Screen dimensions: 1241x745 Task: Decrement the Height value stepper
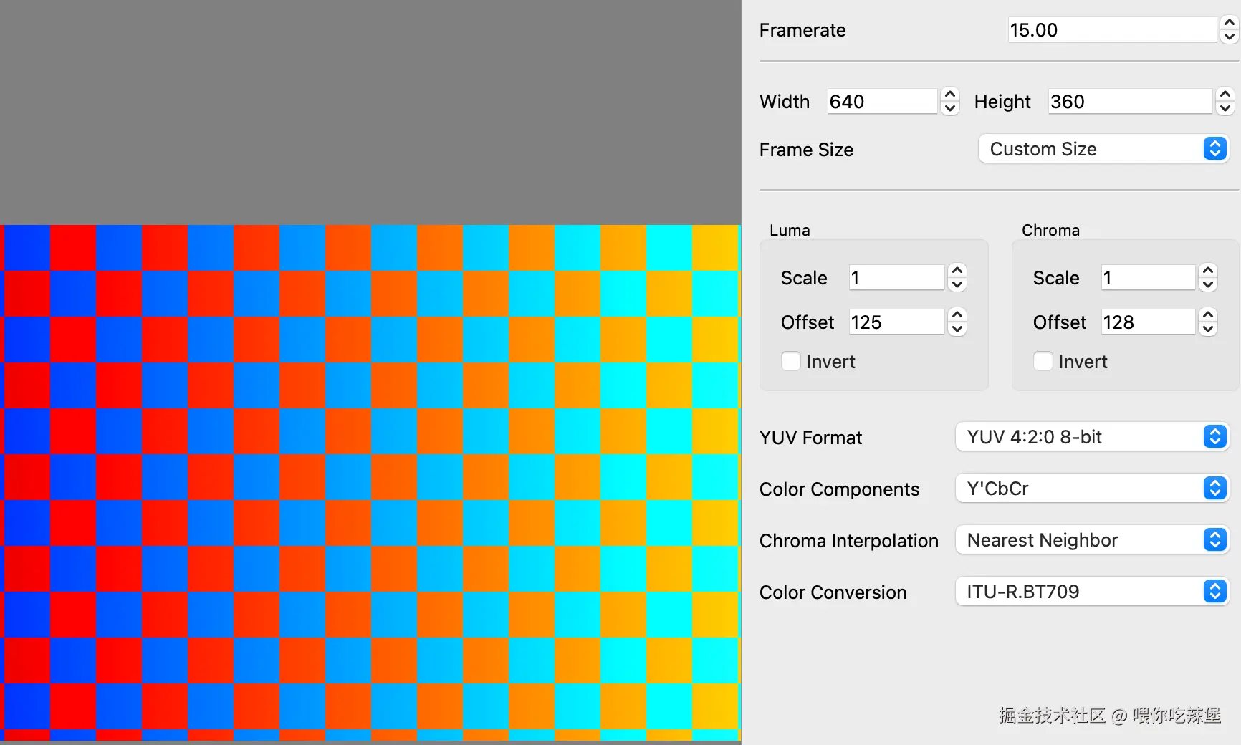click(x=1225, y=109)
